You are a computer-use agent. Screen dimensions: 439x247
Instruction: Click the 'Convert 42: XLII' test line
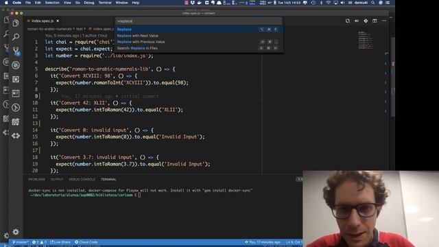coord(91,103)
